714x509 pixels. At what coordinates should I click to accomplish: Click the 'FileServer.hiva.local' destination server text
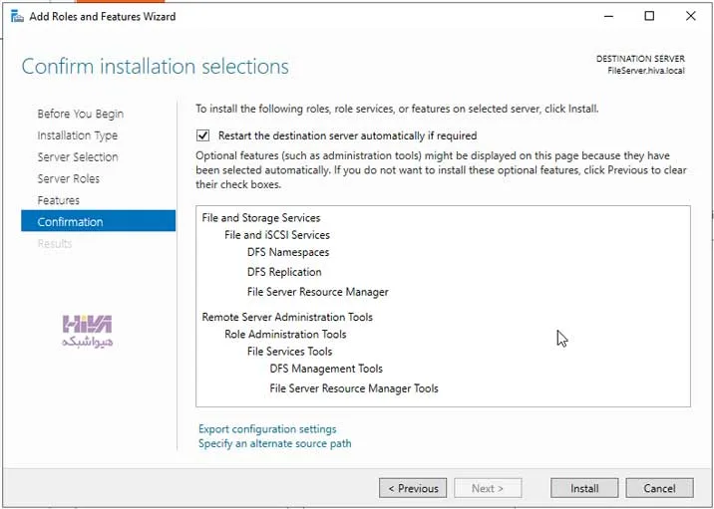pyautogui.click(x=646, y=71)
